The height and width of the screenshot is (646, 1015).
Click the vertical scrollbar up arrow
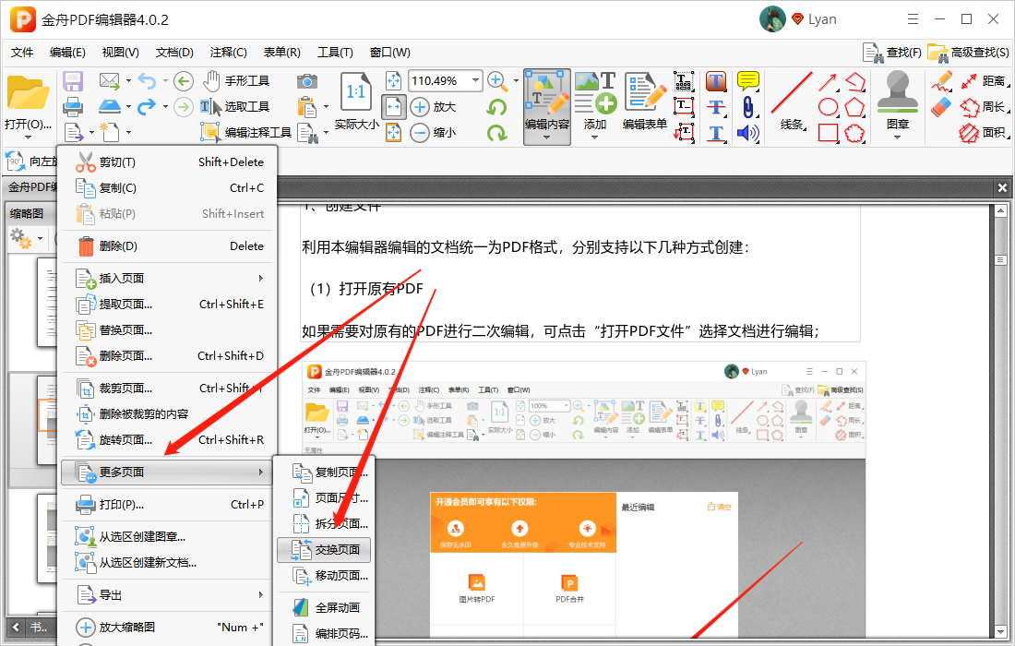pyautogui.click(x=1001, y=211)
